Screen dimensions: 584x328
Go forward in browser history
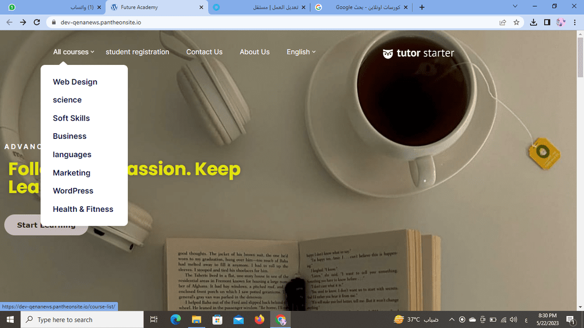point(23,22)
